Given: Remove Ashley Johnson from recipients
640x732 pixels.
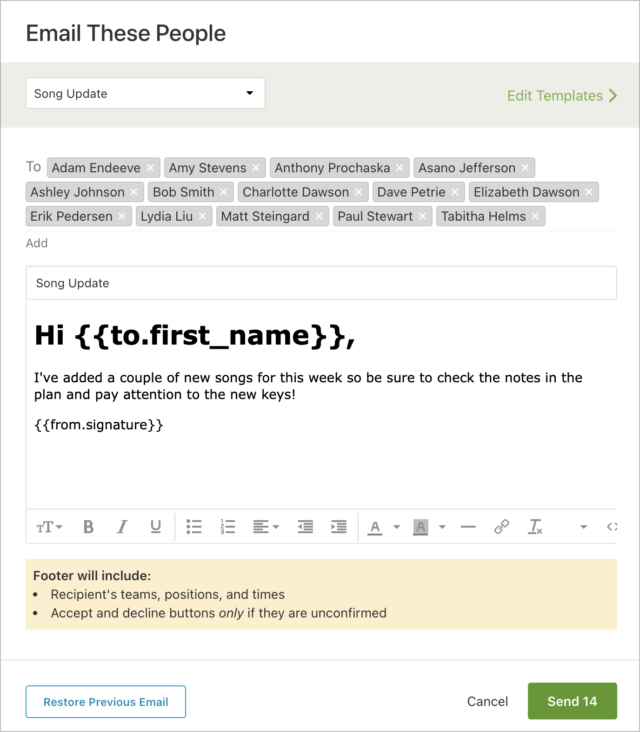Looking at the screenshot, I should [x=134, y=192].
